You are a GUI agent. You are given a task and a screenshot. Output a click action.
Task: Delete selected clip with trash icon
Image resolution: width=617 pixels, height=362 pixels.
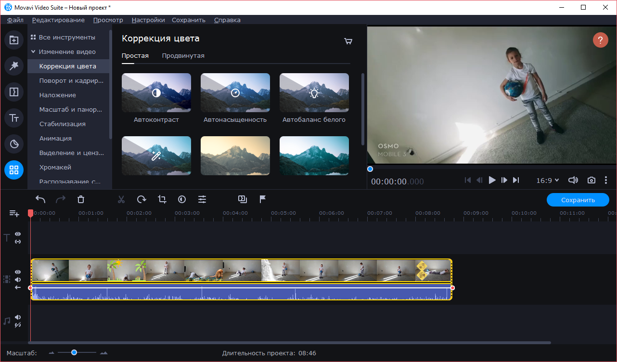click(x=81, y=199)
